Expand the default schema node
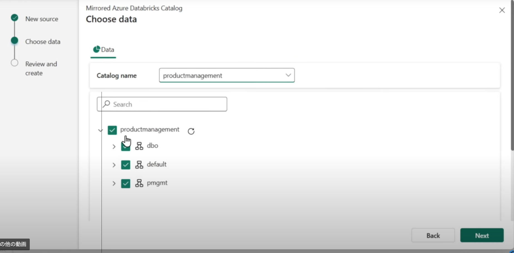The height and width of the screenshot is (253, 514). pos(114,165)
